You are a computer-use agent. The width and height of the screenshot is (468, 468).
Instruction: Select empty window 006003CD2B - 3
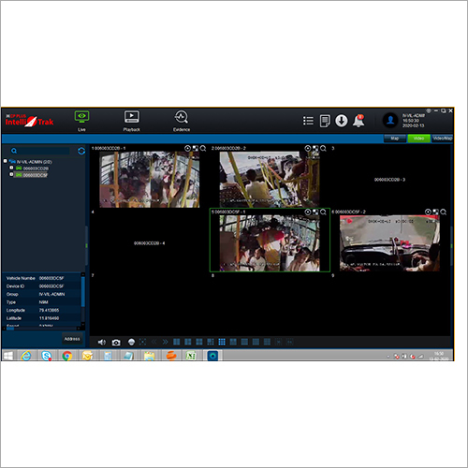coord(389,180)
